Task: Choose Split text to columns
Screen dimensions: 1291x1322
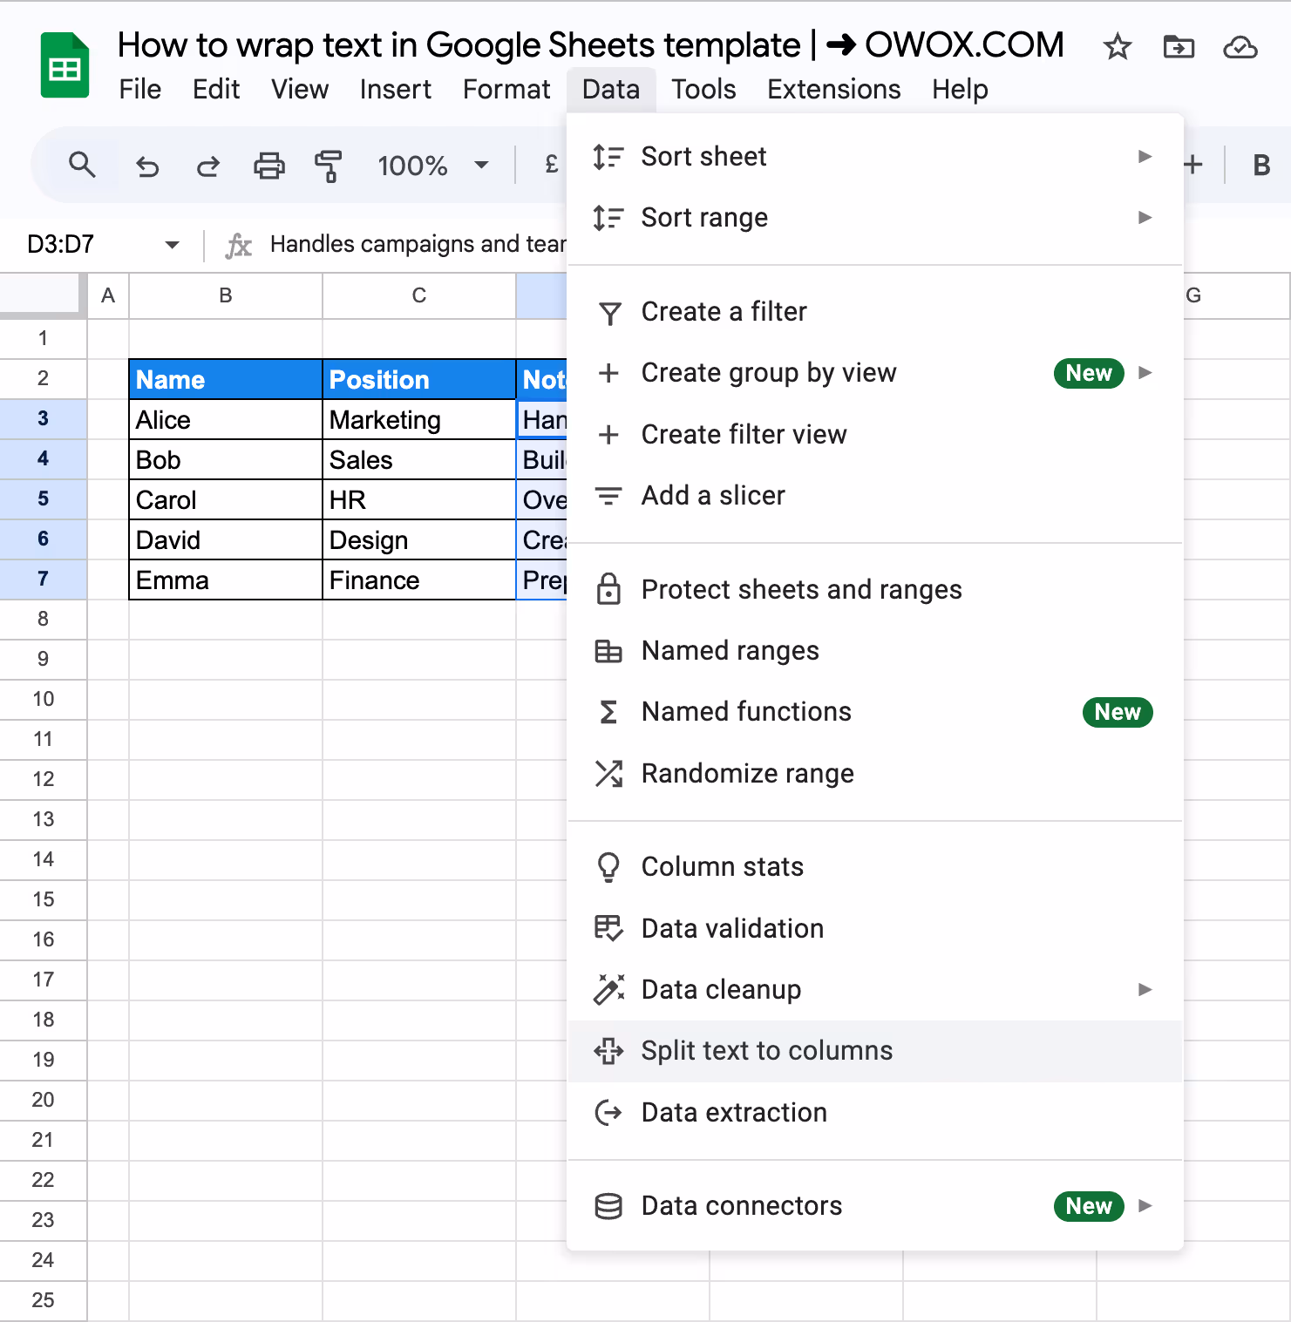Action: point(874,1051)
